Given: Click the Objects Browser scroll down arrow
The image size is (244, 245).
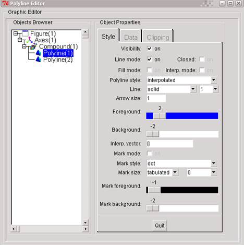Looking at the screenshot, I should [x=85, y=223].
